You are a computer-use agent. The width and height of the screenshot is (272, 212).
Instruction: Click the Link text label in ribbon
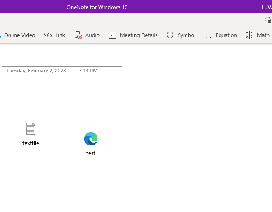point(60,35)
